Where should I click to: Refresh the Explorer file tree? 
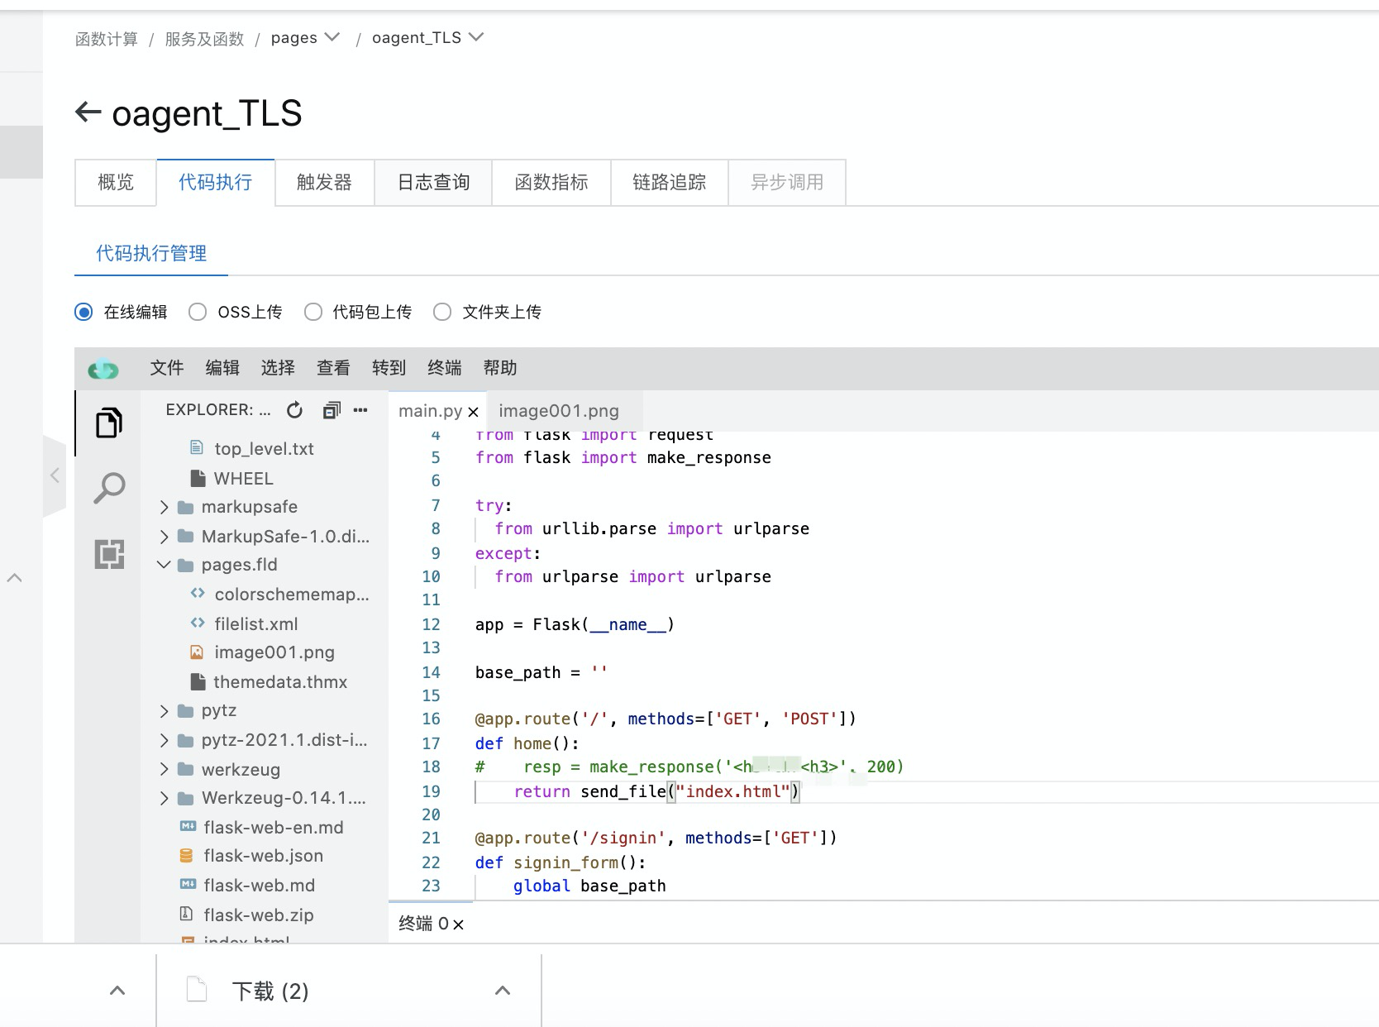[294, 410]
